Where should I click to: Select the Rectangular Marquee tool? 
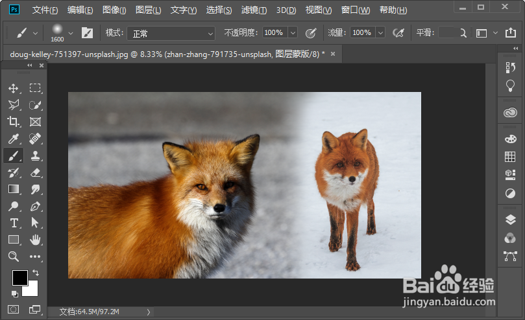35,88
